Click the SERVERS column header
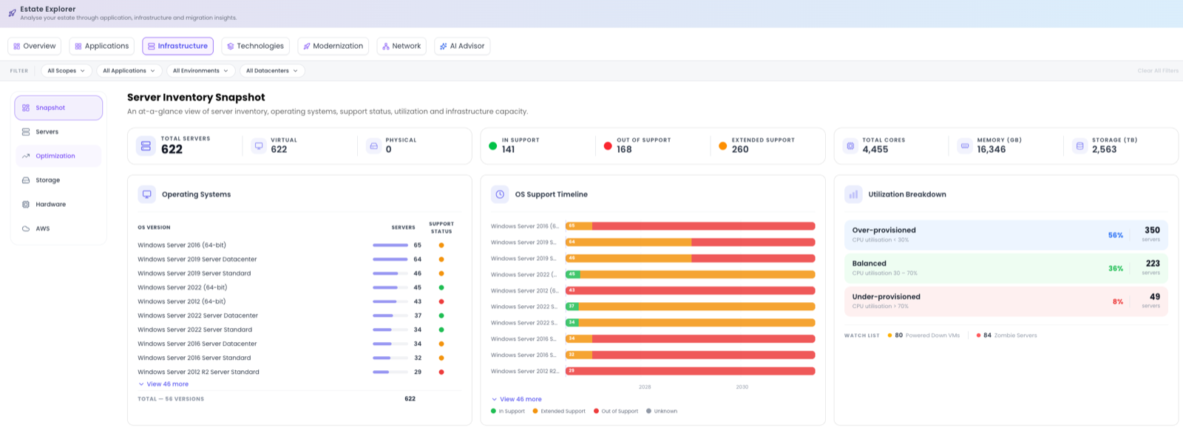The height and width of the screenshot is (430, 1183). (403, 228)
